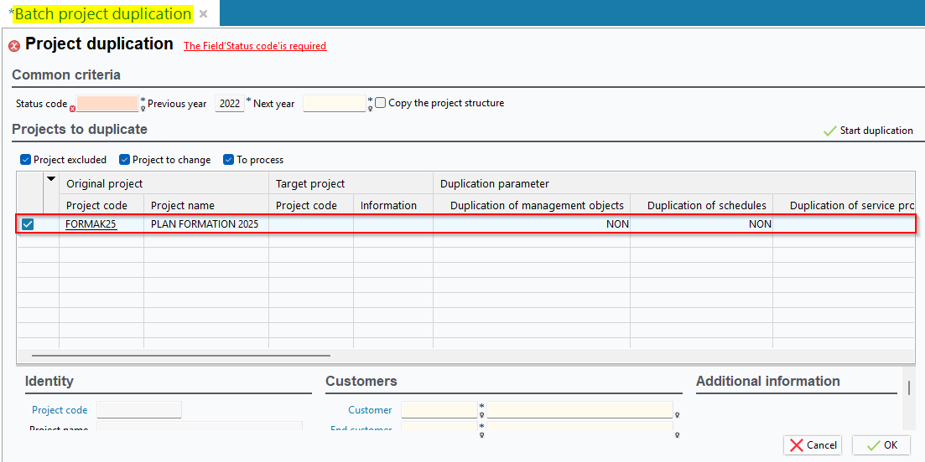Open the FORMAK25 project code link
This screenshot has width=925, height=462.
click(91, 224)
